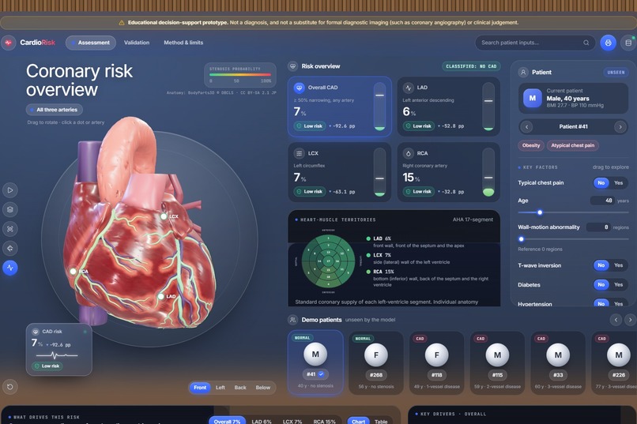Set Typical chest pain to Yes
Screen dimensions: 637x424
point(618,182)
